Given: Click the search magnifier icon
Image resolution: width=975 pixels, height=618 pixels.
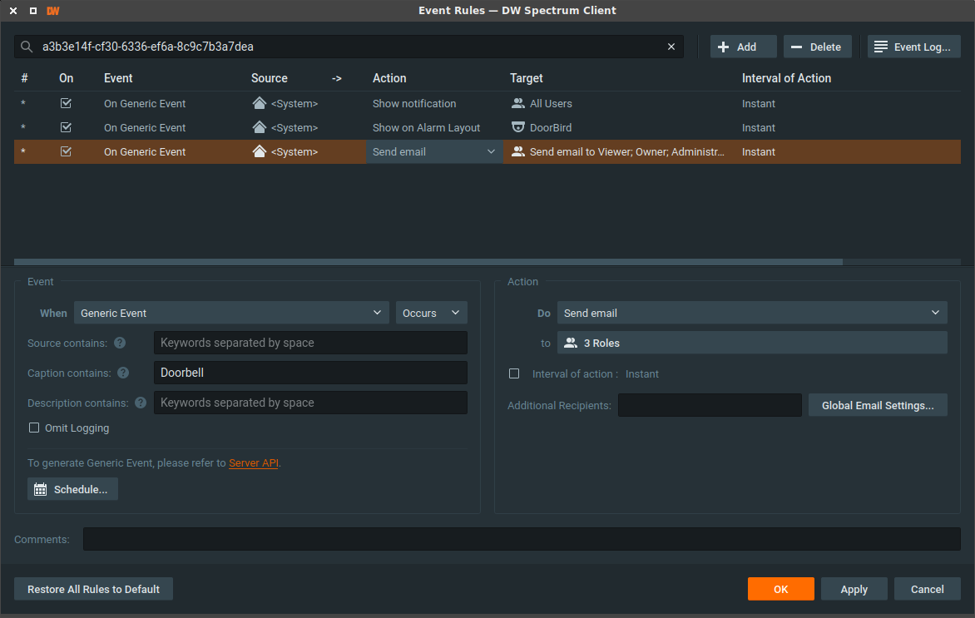Looking at the screenshot, I should (26, 47).
